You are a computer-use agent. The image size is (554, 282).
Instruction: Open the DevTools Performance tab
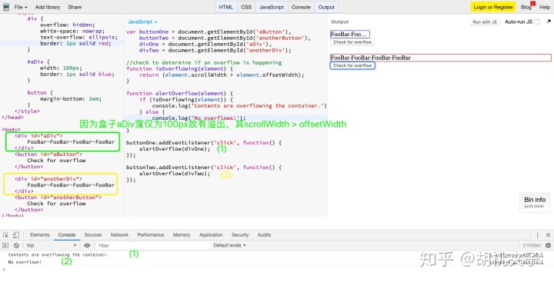click(x=151, y=235)
